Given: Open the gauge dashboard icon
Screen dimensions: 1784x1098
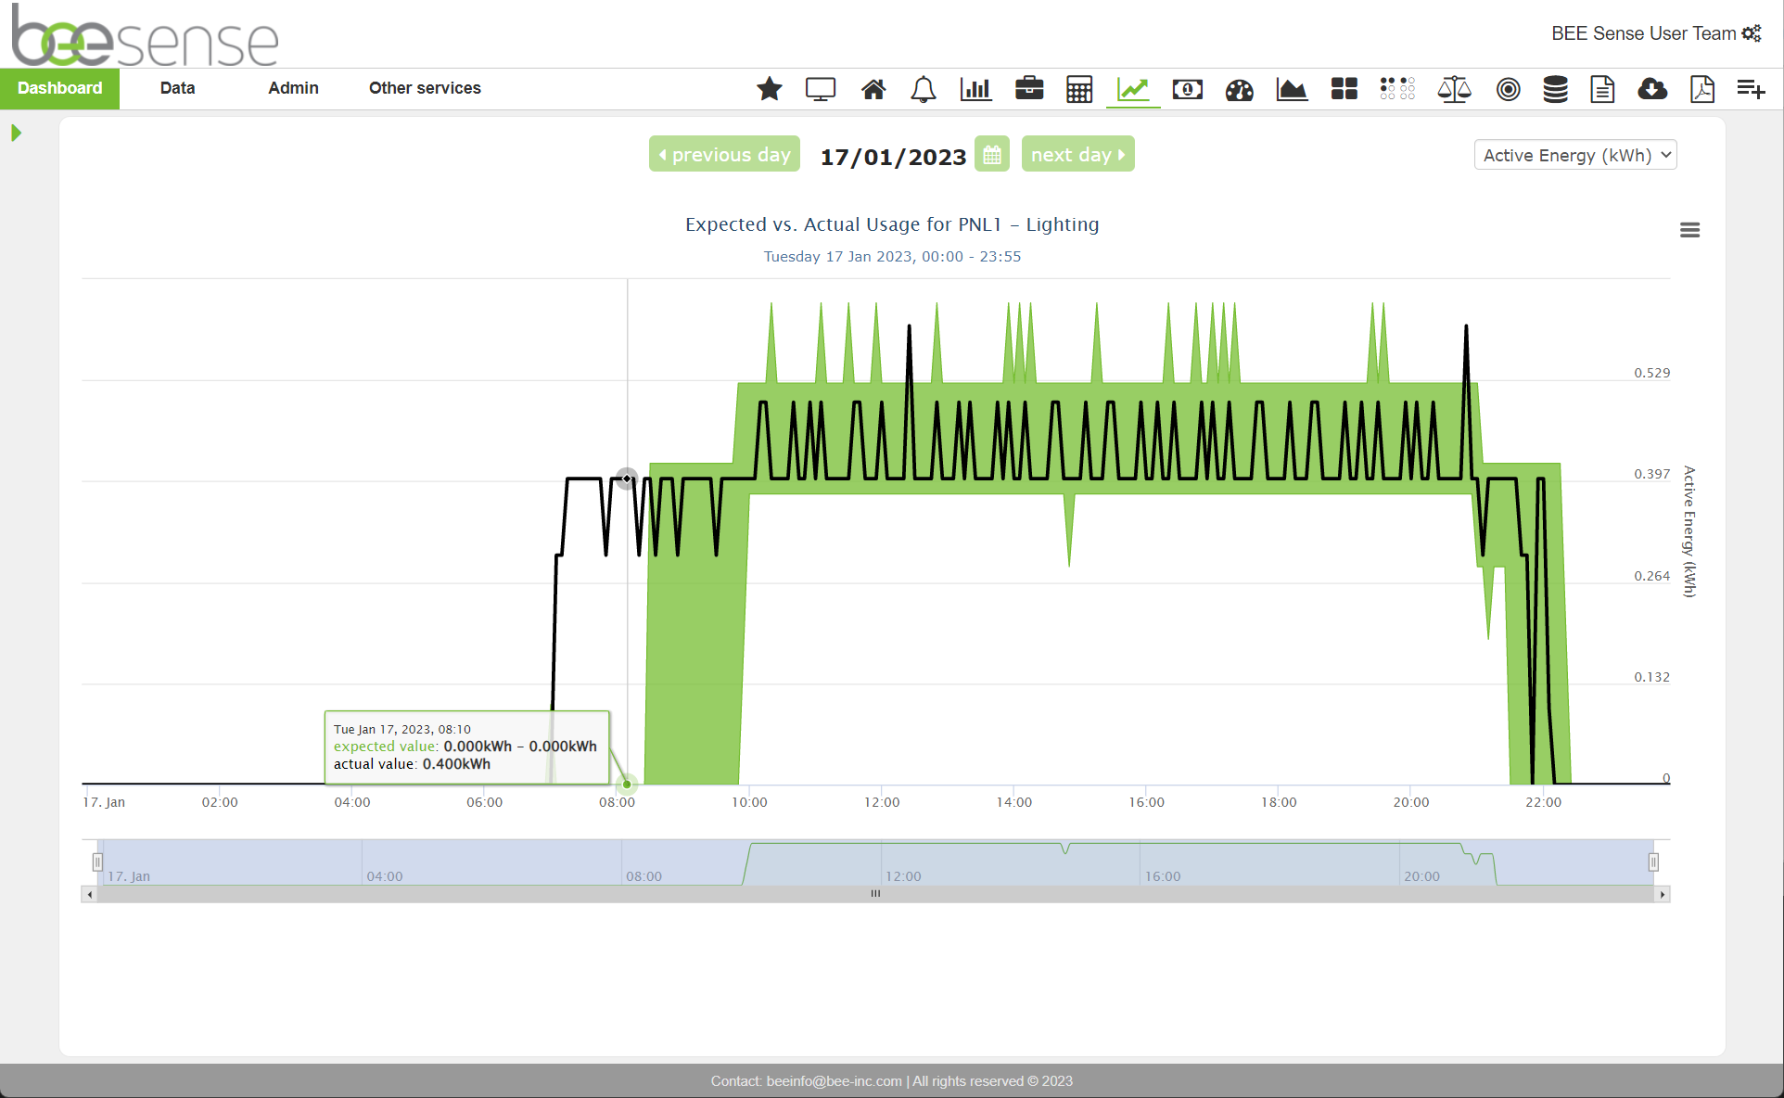Looking at the screenshot, I should 1239,89.
